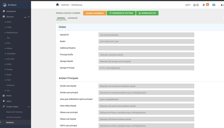Open the Kerberos service under Services
Viewport: 224px width, 128px height.
click(x=10, y=85)
